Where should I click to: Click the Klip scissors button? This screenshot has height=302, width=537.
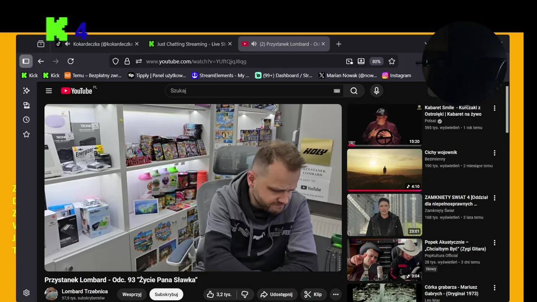coord(313,294)
